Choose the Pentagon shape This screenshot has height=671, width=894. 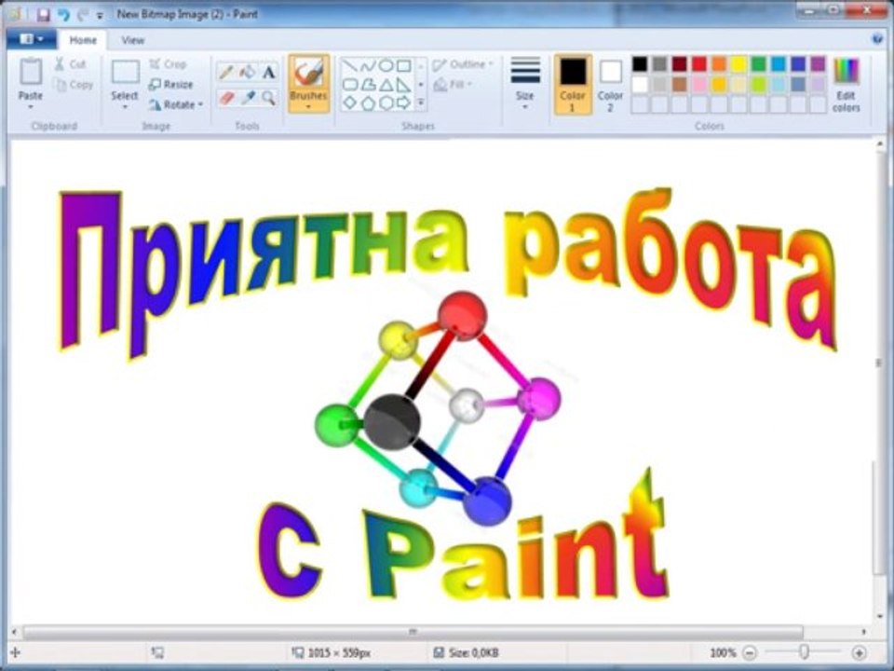click(x=368, y=103)
